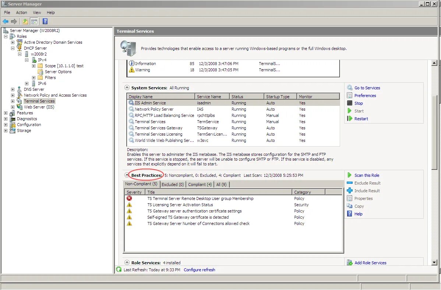Image resolution: width=441 pixels, height=290 pixels.
Task: Click the green Restart service icon
Action: coord(350,118)
